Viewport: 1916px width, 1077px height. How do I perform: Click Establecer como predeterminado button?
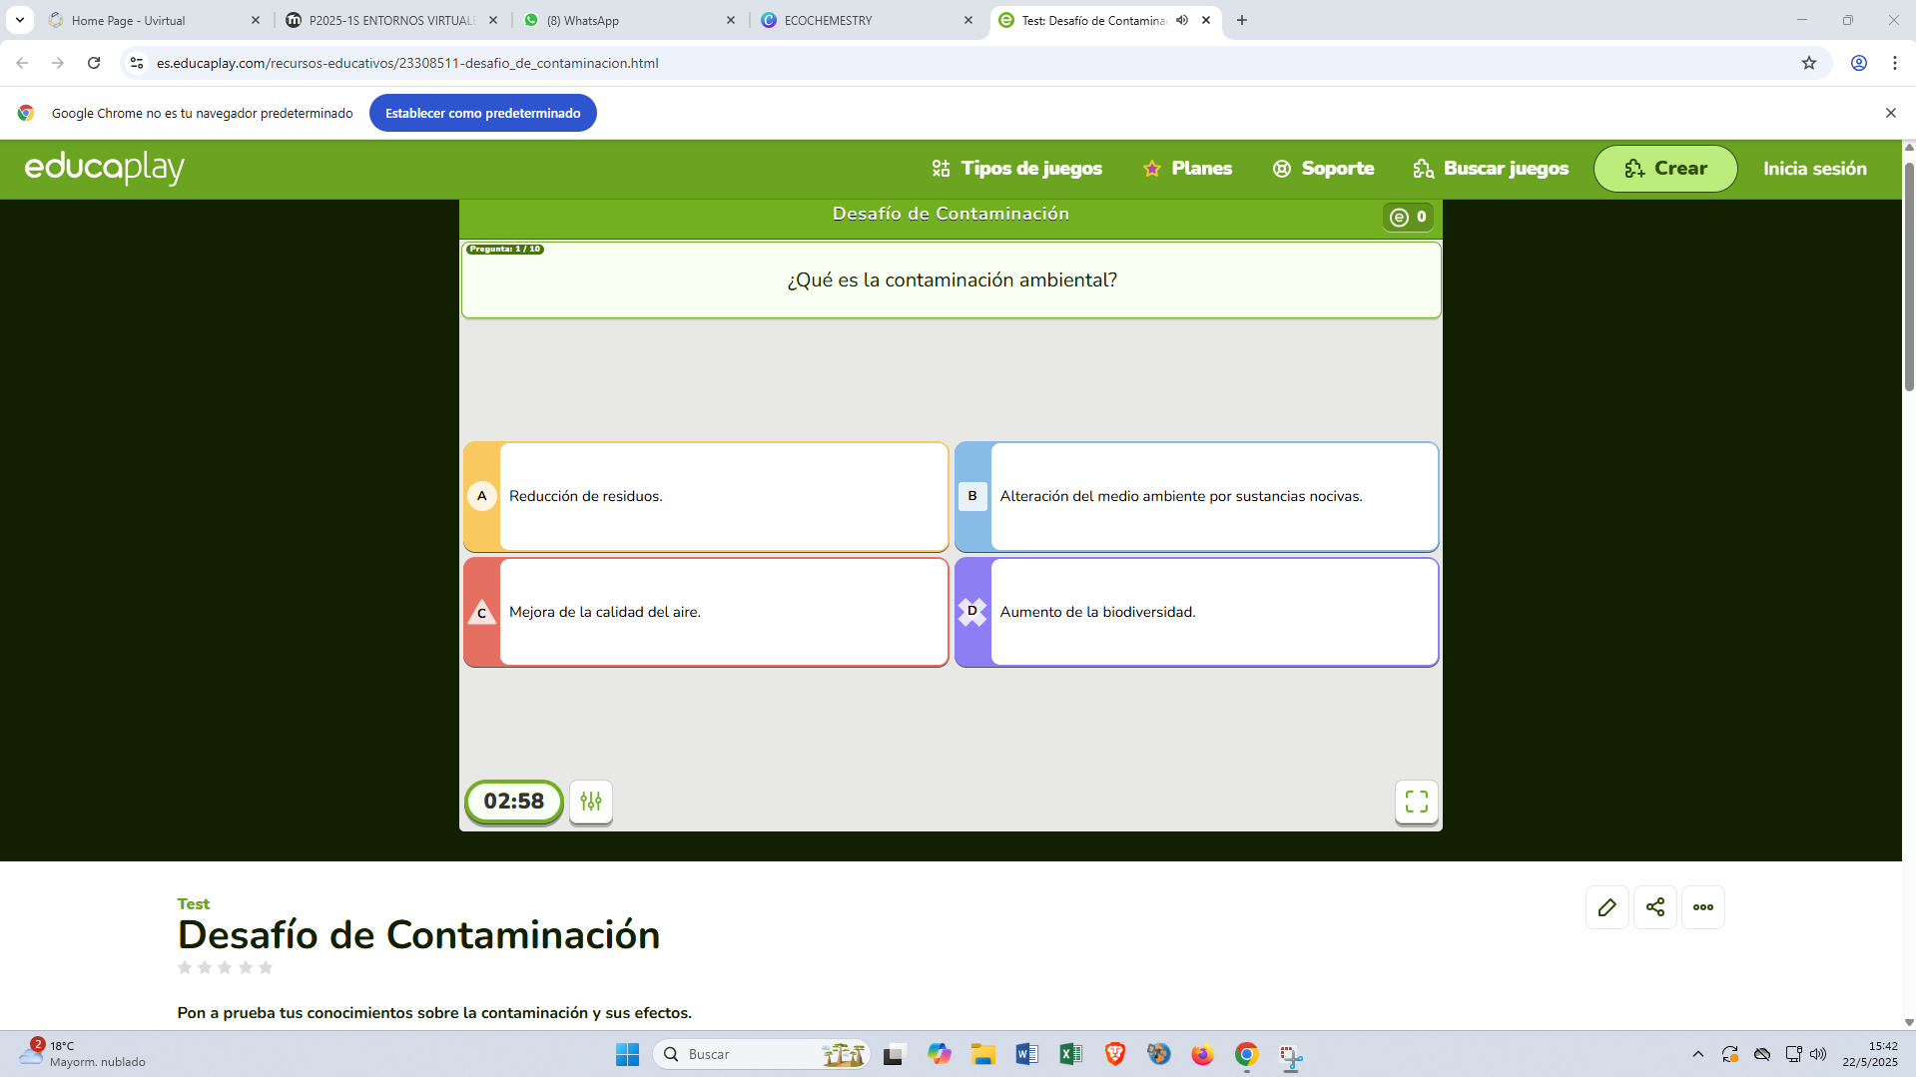pyautogui.click(x=482, y=113)
